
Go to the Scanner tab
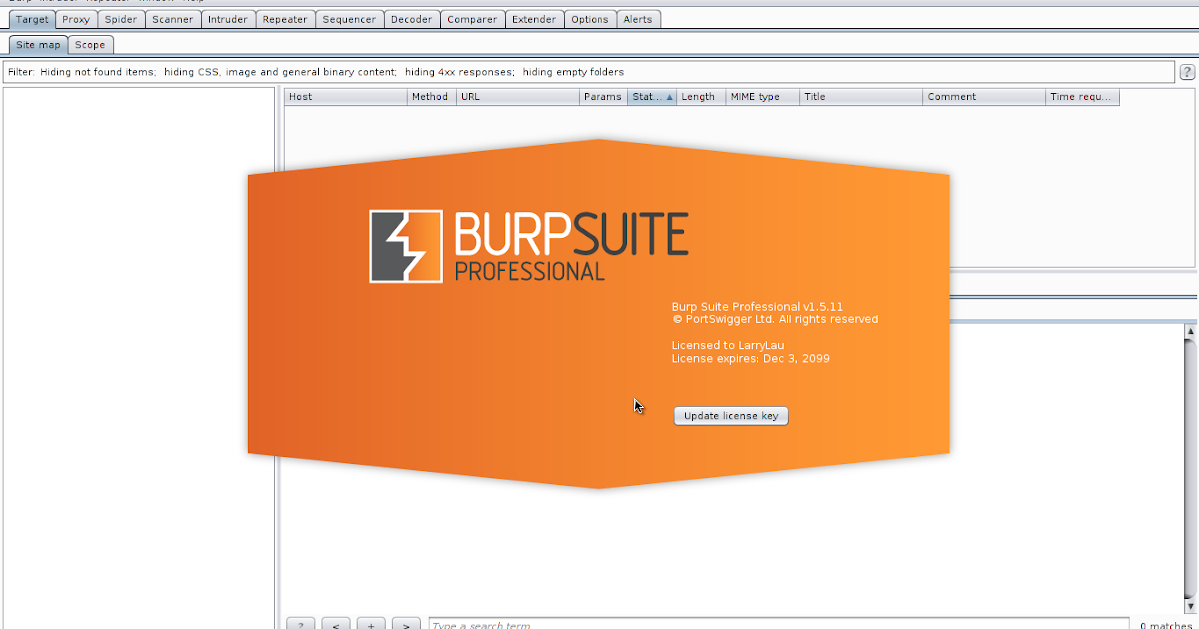click(173, 19)
